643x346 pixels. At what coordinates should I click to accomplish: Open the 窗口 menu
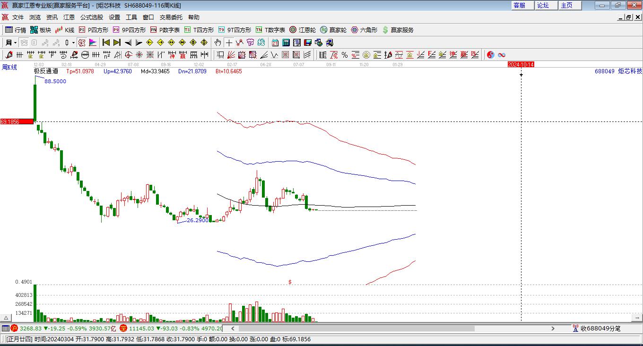pos(148,17)
